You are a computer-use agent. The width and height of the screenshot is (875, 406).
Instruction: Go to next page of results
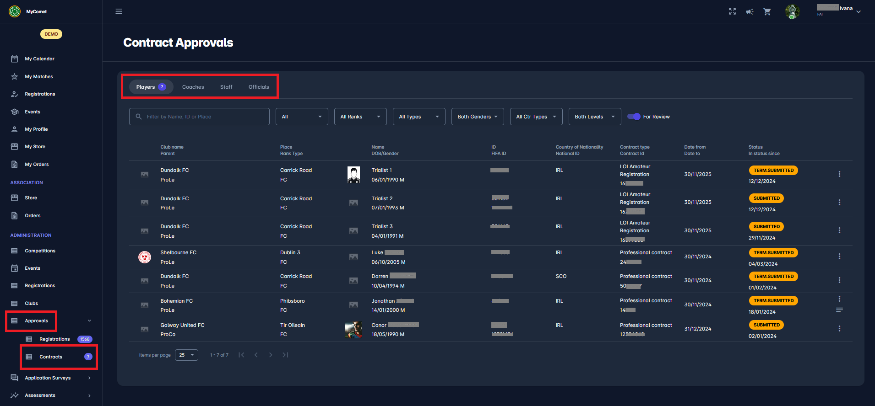[x=271, y=355]
